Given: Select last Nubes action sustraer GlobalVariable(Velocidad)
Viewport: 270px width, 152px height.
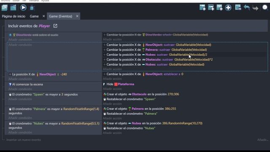Looking at the screenshot, I should coord(154,65).
